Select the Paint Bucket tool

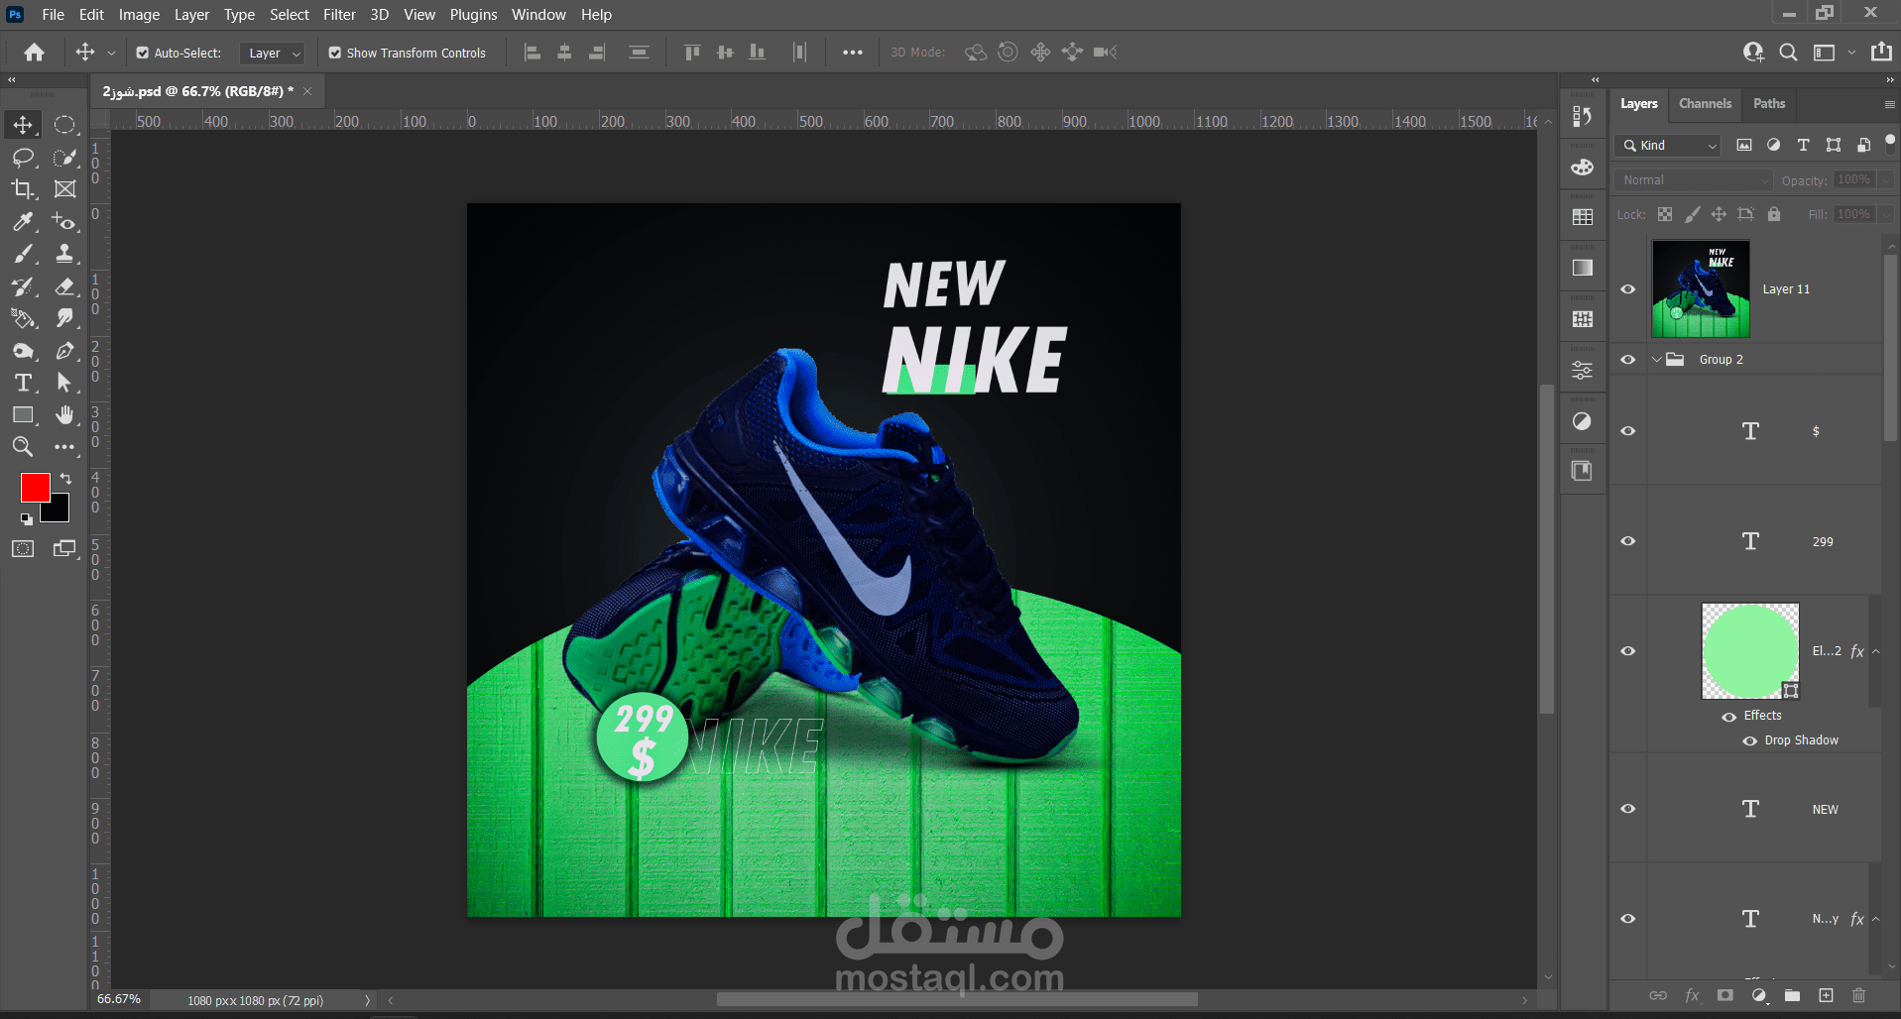tap(23, 318)
